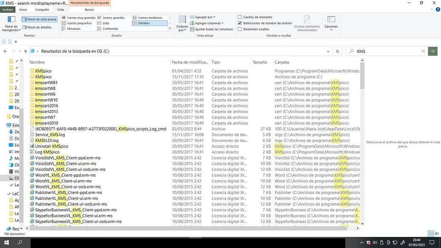Select the "Contenido" view icon
441x248 pixels.
[110, 29]
